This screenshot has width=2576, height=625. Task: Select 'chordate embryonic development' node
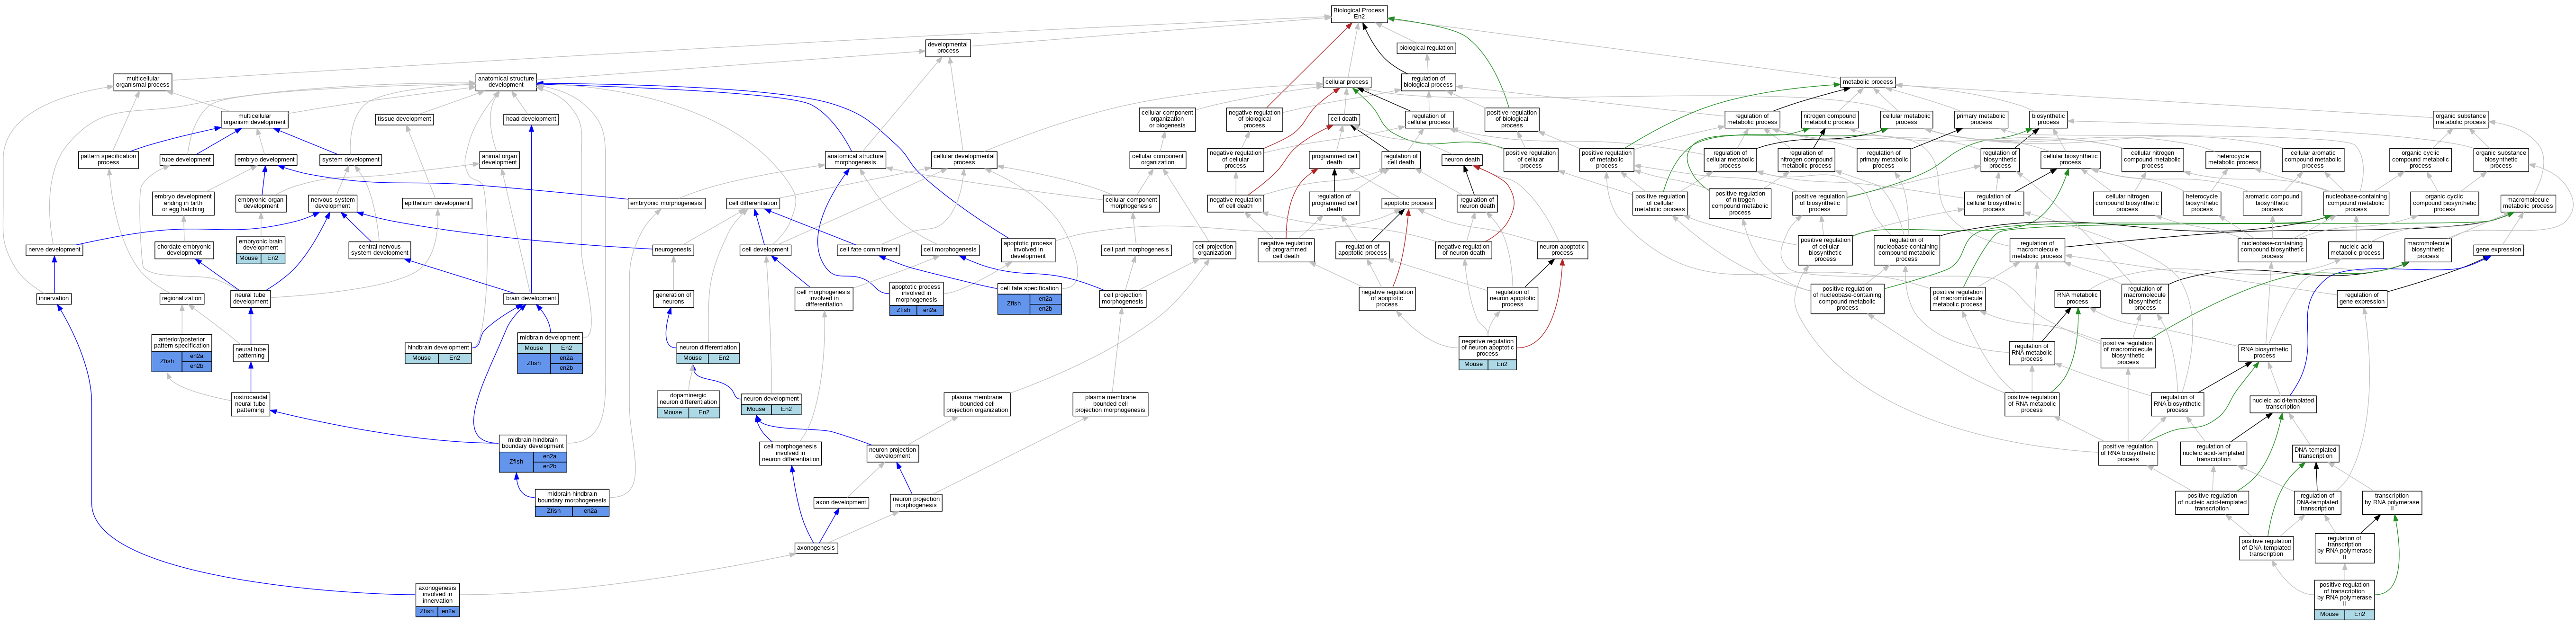pos(184,250)
